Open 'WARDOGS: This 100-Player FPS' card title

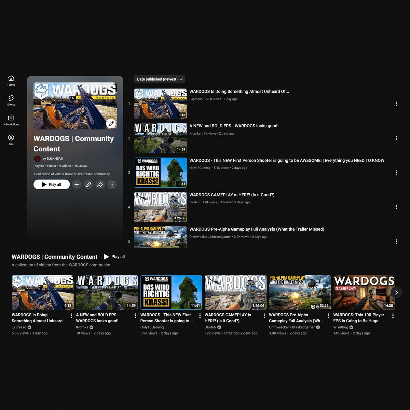(x=359, y=318)
